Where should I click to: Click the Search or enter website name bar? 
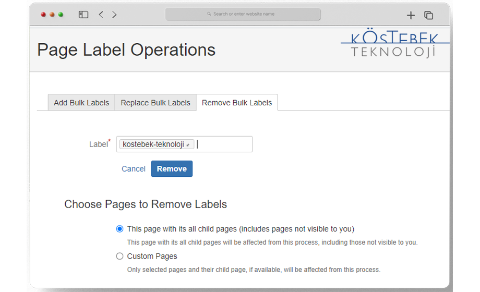pos(243,14)
